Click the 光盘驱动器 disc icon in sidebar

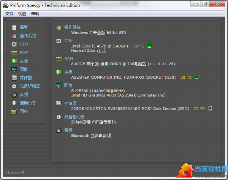pyautogui.click(x=14, y=87)
